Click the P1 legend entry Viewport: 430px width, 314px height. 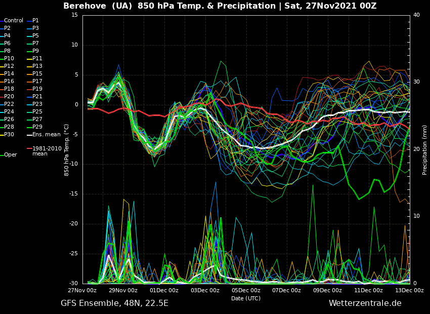(x=35, y=21)
